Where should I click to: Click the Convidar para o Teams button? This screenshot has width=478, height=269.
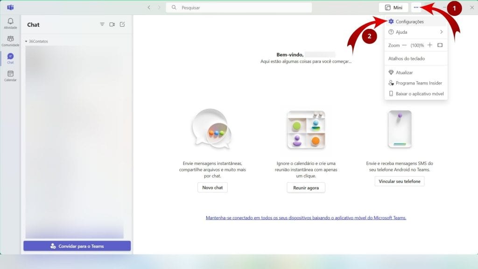[77, 245]
